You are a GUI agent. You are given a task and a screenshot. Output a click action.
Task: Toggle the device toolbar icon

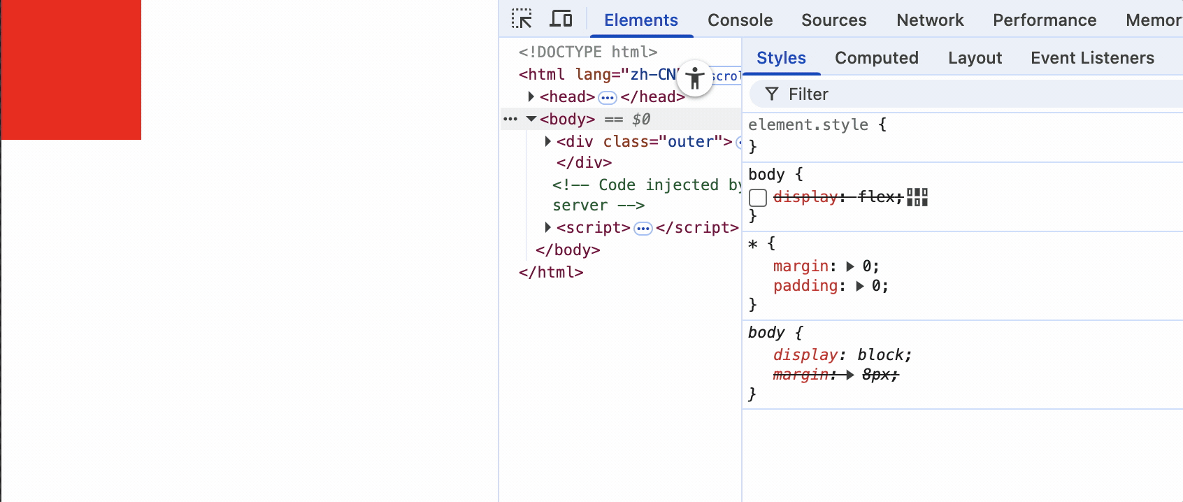click(x=561, y=19)
